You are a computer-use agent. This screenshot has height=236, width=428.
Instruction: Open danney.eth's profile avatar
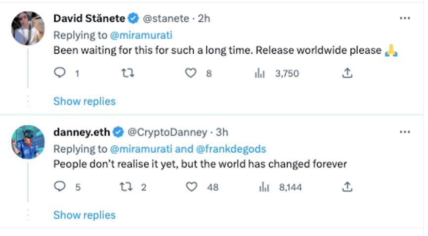click(28, 142)
